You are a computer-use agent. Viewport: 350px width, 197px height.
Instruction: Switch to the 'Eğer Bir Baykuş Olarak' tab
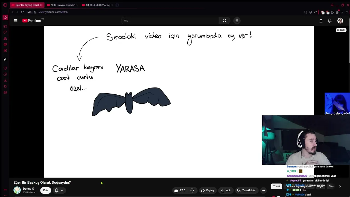[27, 5]
